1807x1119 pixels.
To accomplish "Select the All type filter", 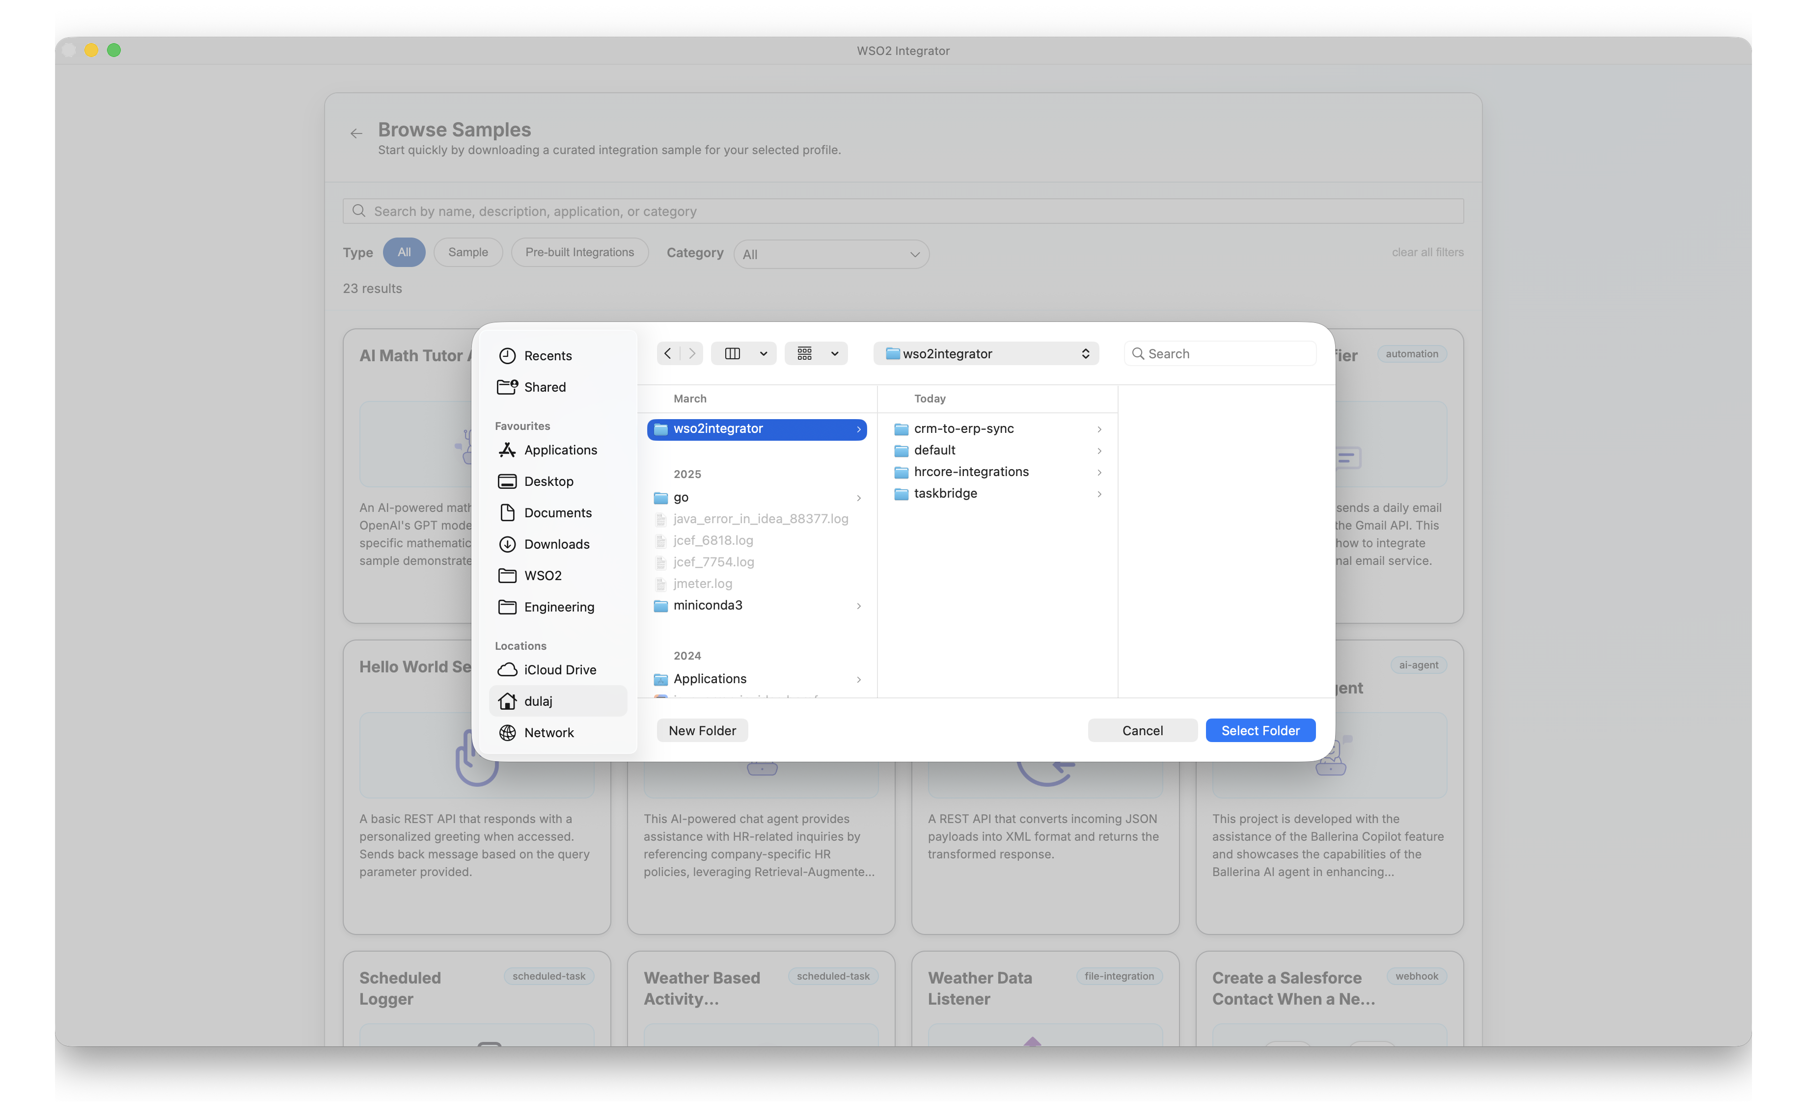I will click(x=404, y=252).
